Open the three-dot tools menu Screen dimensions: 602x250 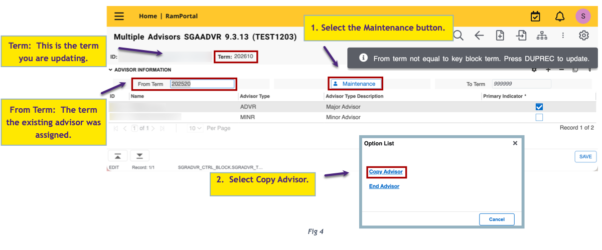[563, 36]
